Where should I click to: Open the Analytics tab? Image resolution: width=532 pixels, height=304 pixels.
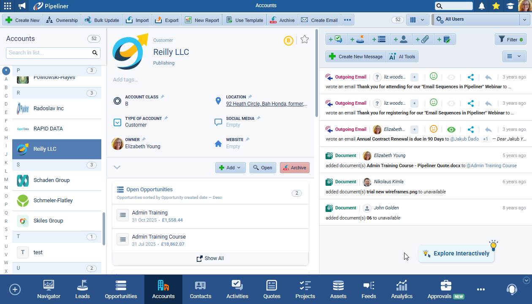(x=402, y=289)
